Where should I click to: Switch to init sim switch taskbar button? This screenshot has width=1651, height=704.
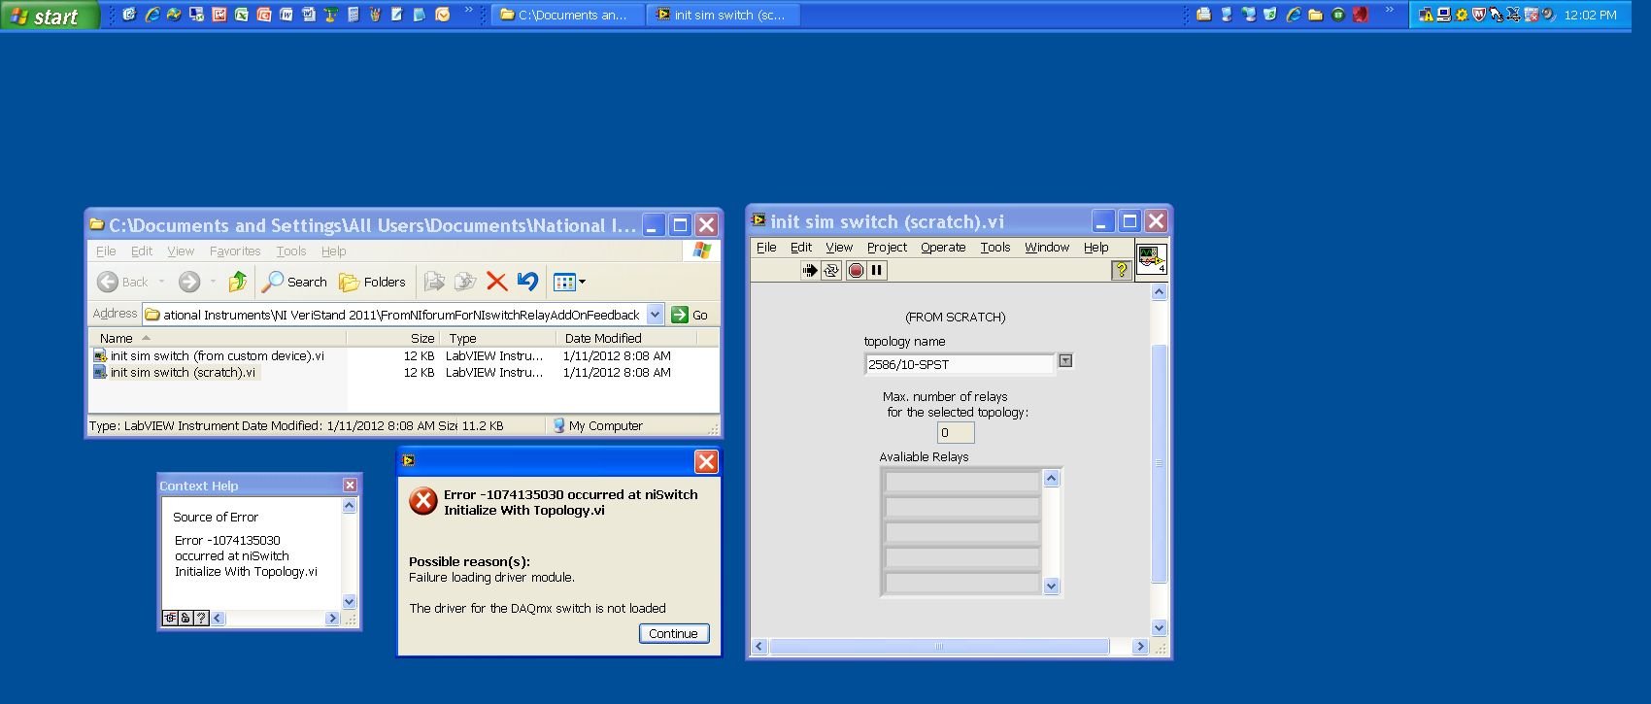tap(724, 15)
